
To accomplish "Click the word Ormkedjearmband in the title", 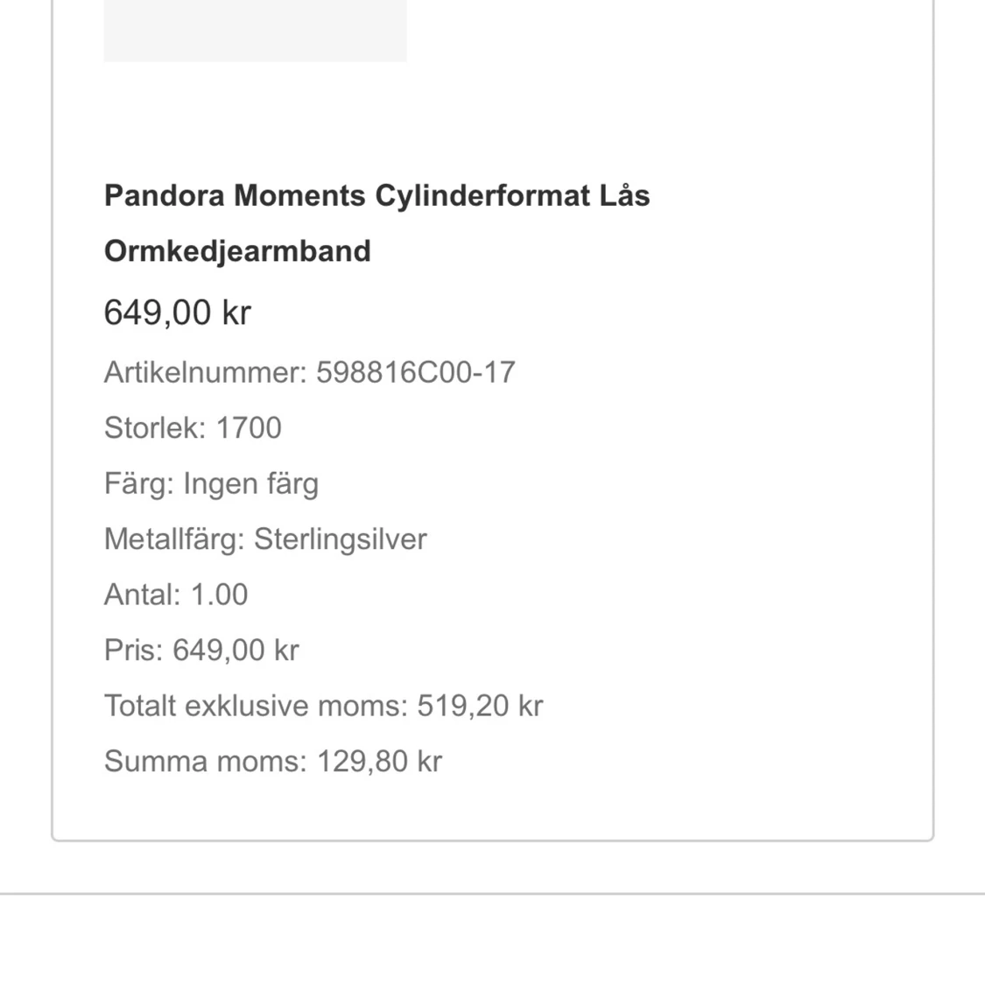I will coord(237,251).
